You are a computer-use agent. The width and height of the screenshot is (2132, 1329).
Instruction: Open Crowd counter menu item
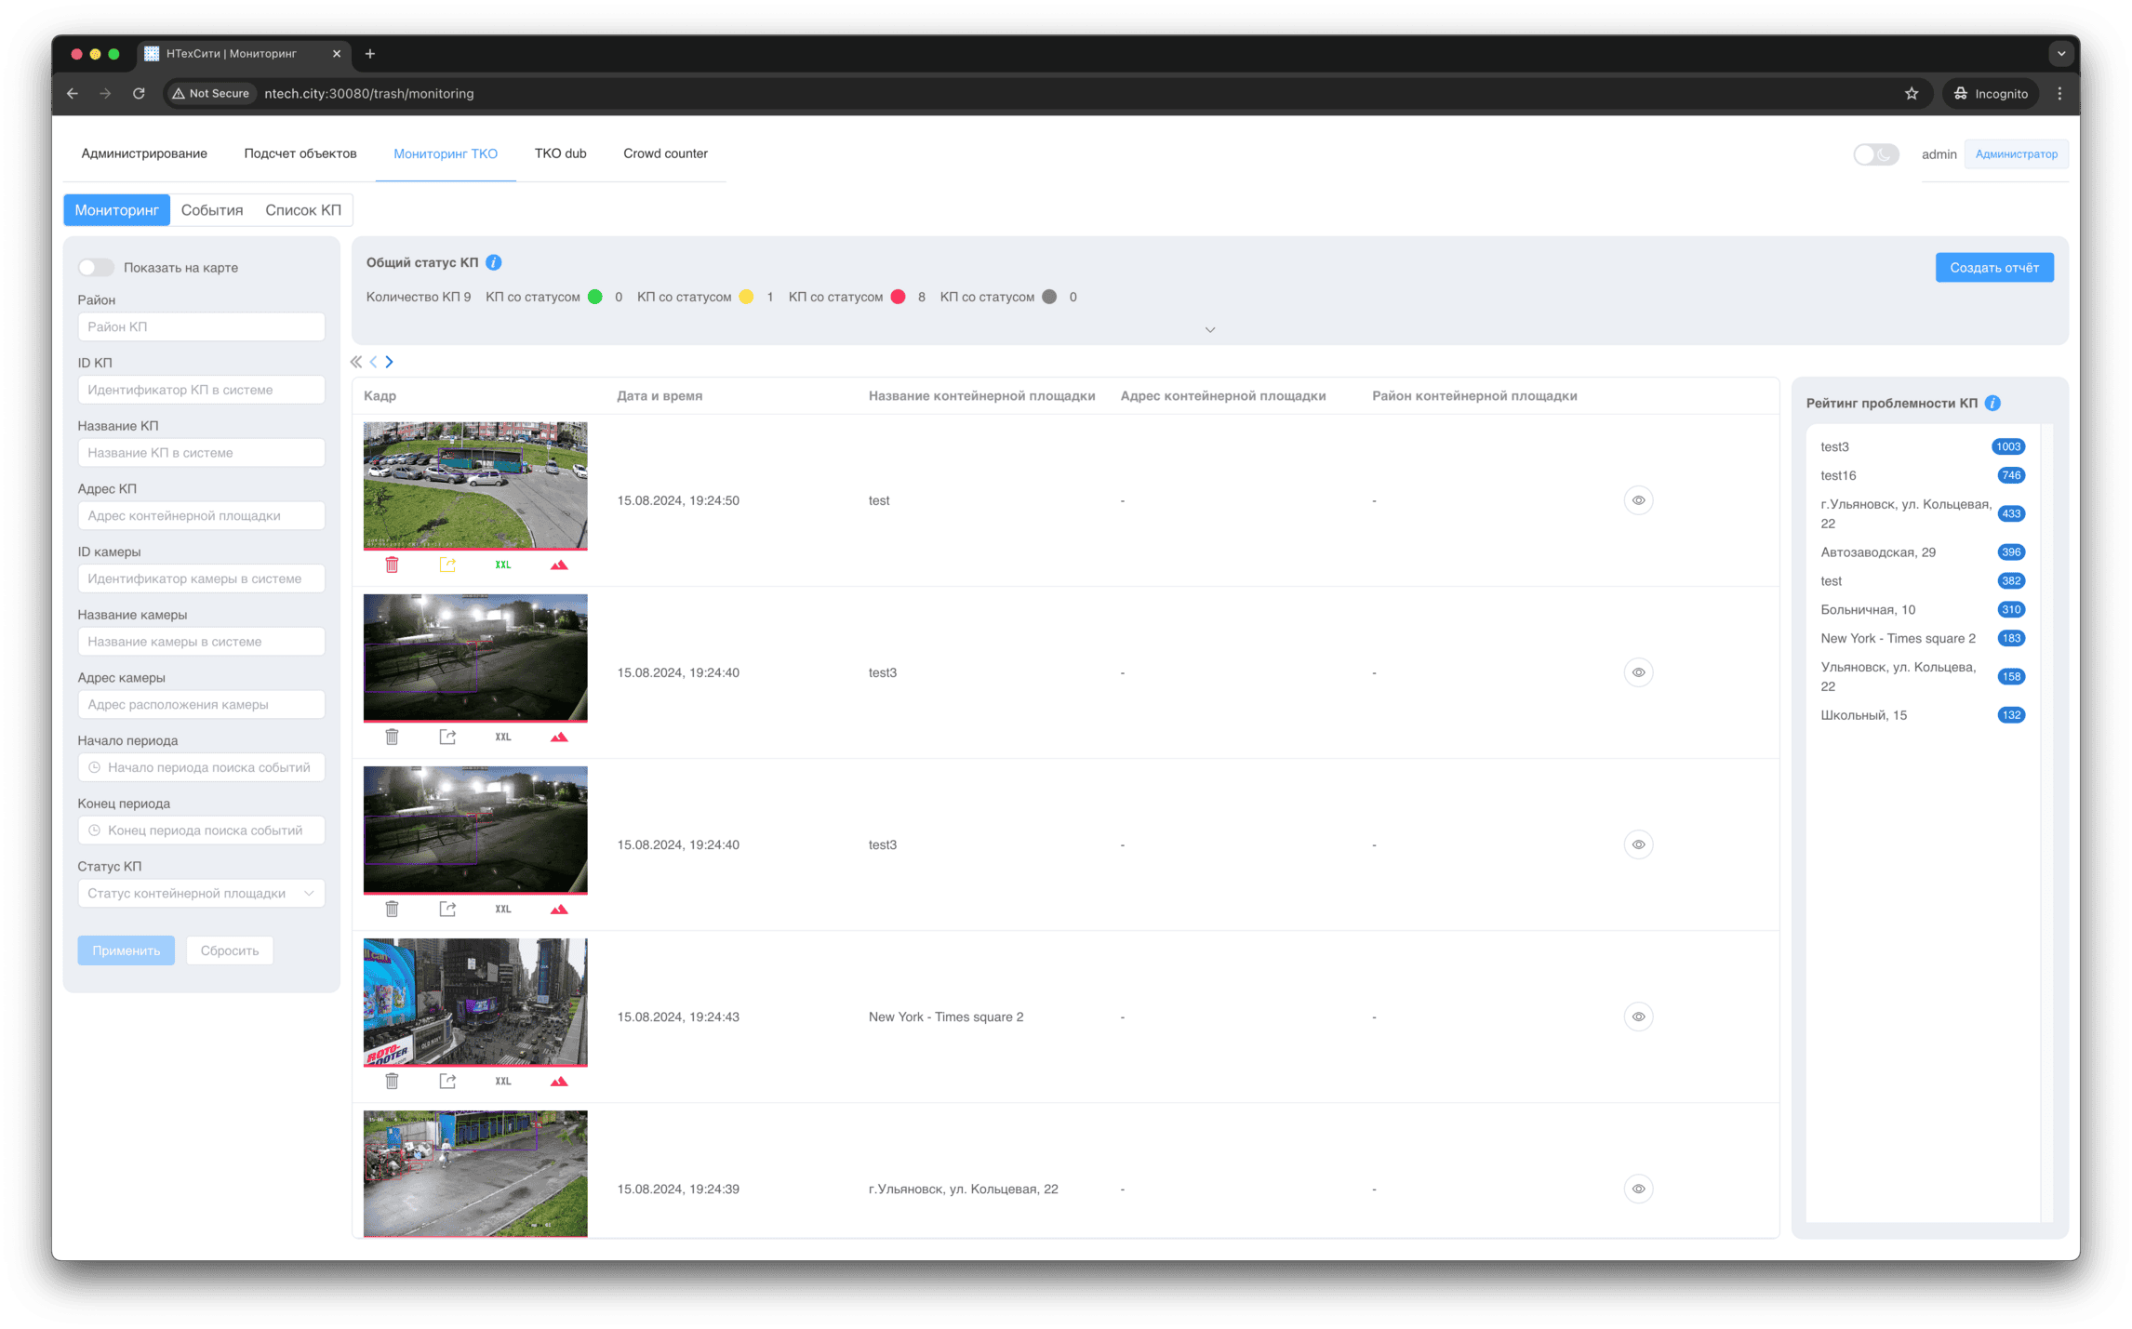coord(665,153)
